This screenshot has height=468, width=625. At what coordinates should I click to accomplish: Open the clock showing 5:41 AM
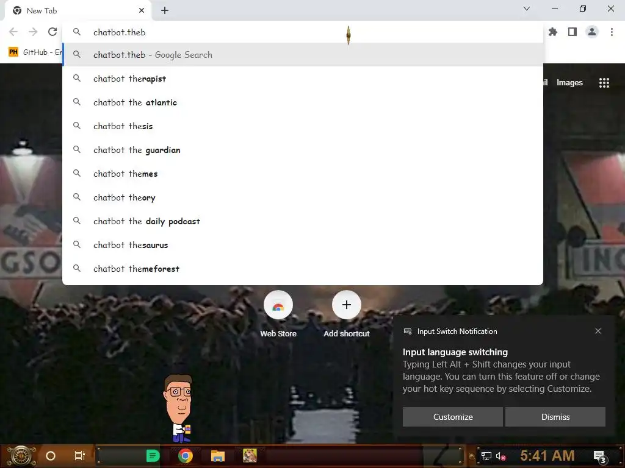coord(547,456)
